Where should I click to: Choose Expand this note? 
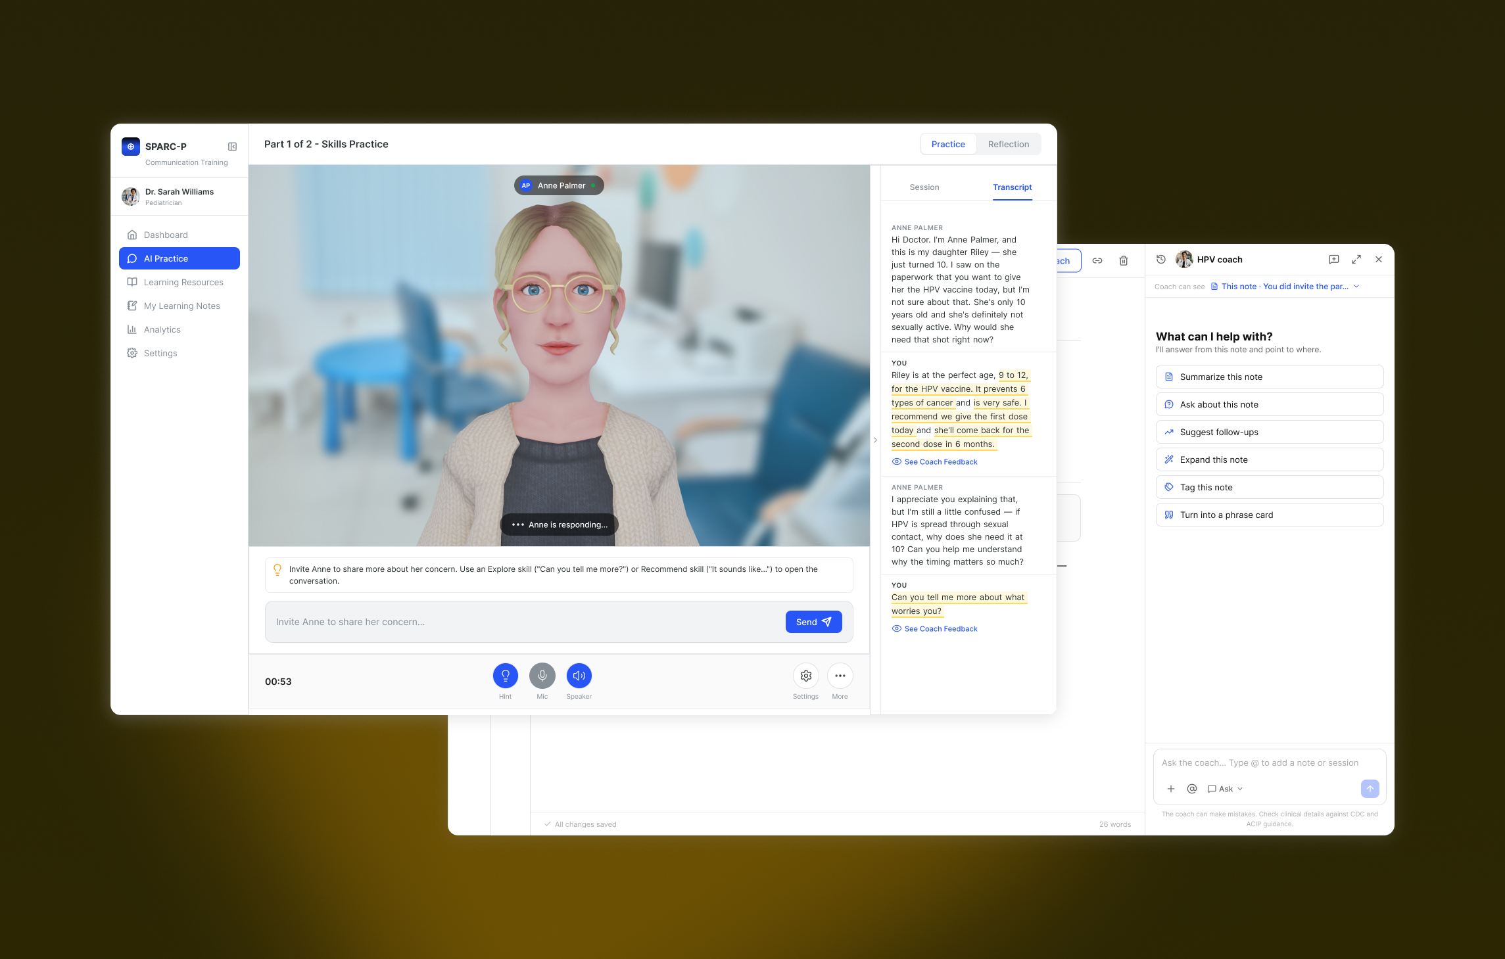pyautogui.click(x=1269, y=459)
